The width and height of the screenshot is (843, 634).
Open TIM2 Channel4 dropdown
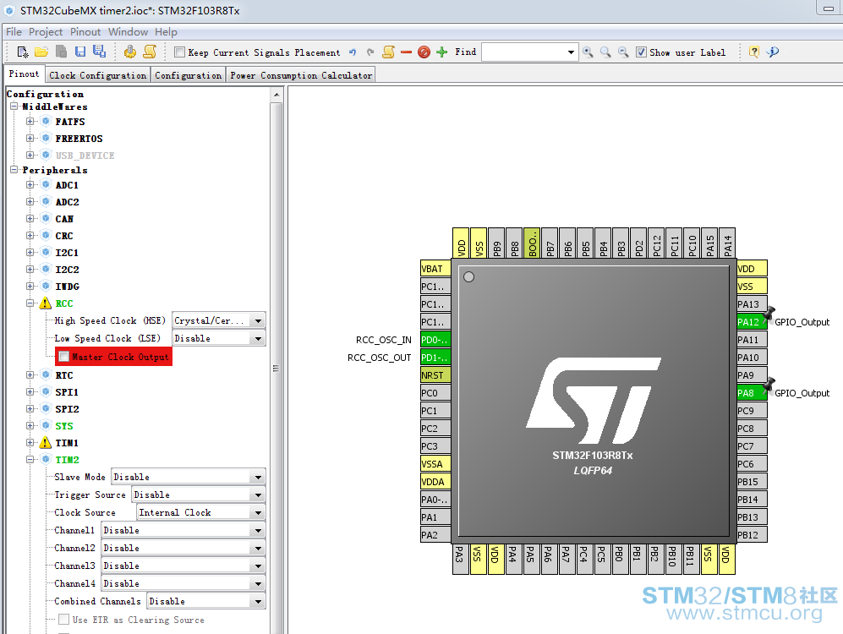(x=183, y=583)
